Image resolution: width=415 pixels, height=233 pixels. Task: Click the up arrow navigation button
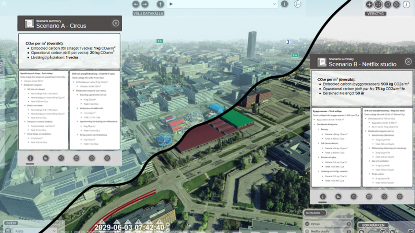[x=160, y=5]
